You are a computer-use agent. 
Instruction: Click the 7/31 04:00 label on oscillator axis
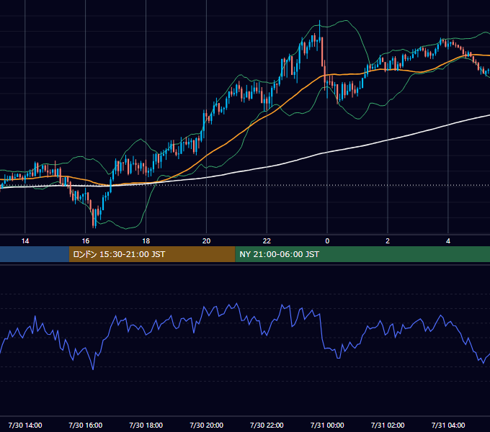(x=448, y=425)
